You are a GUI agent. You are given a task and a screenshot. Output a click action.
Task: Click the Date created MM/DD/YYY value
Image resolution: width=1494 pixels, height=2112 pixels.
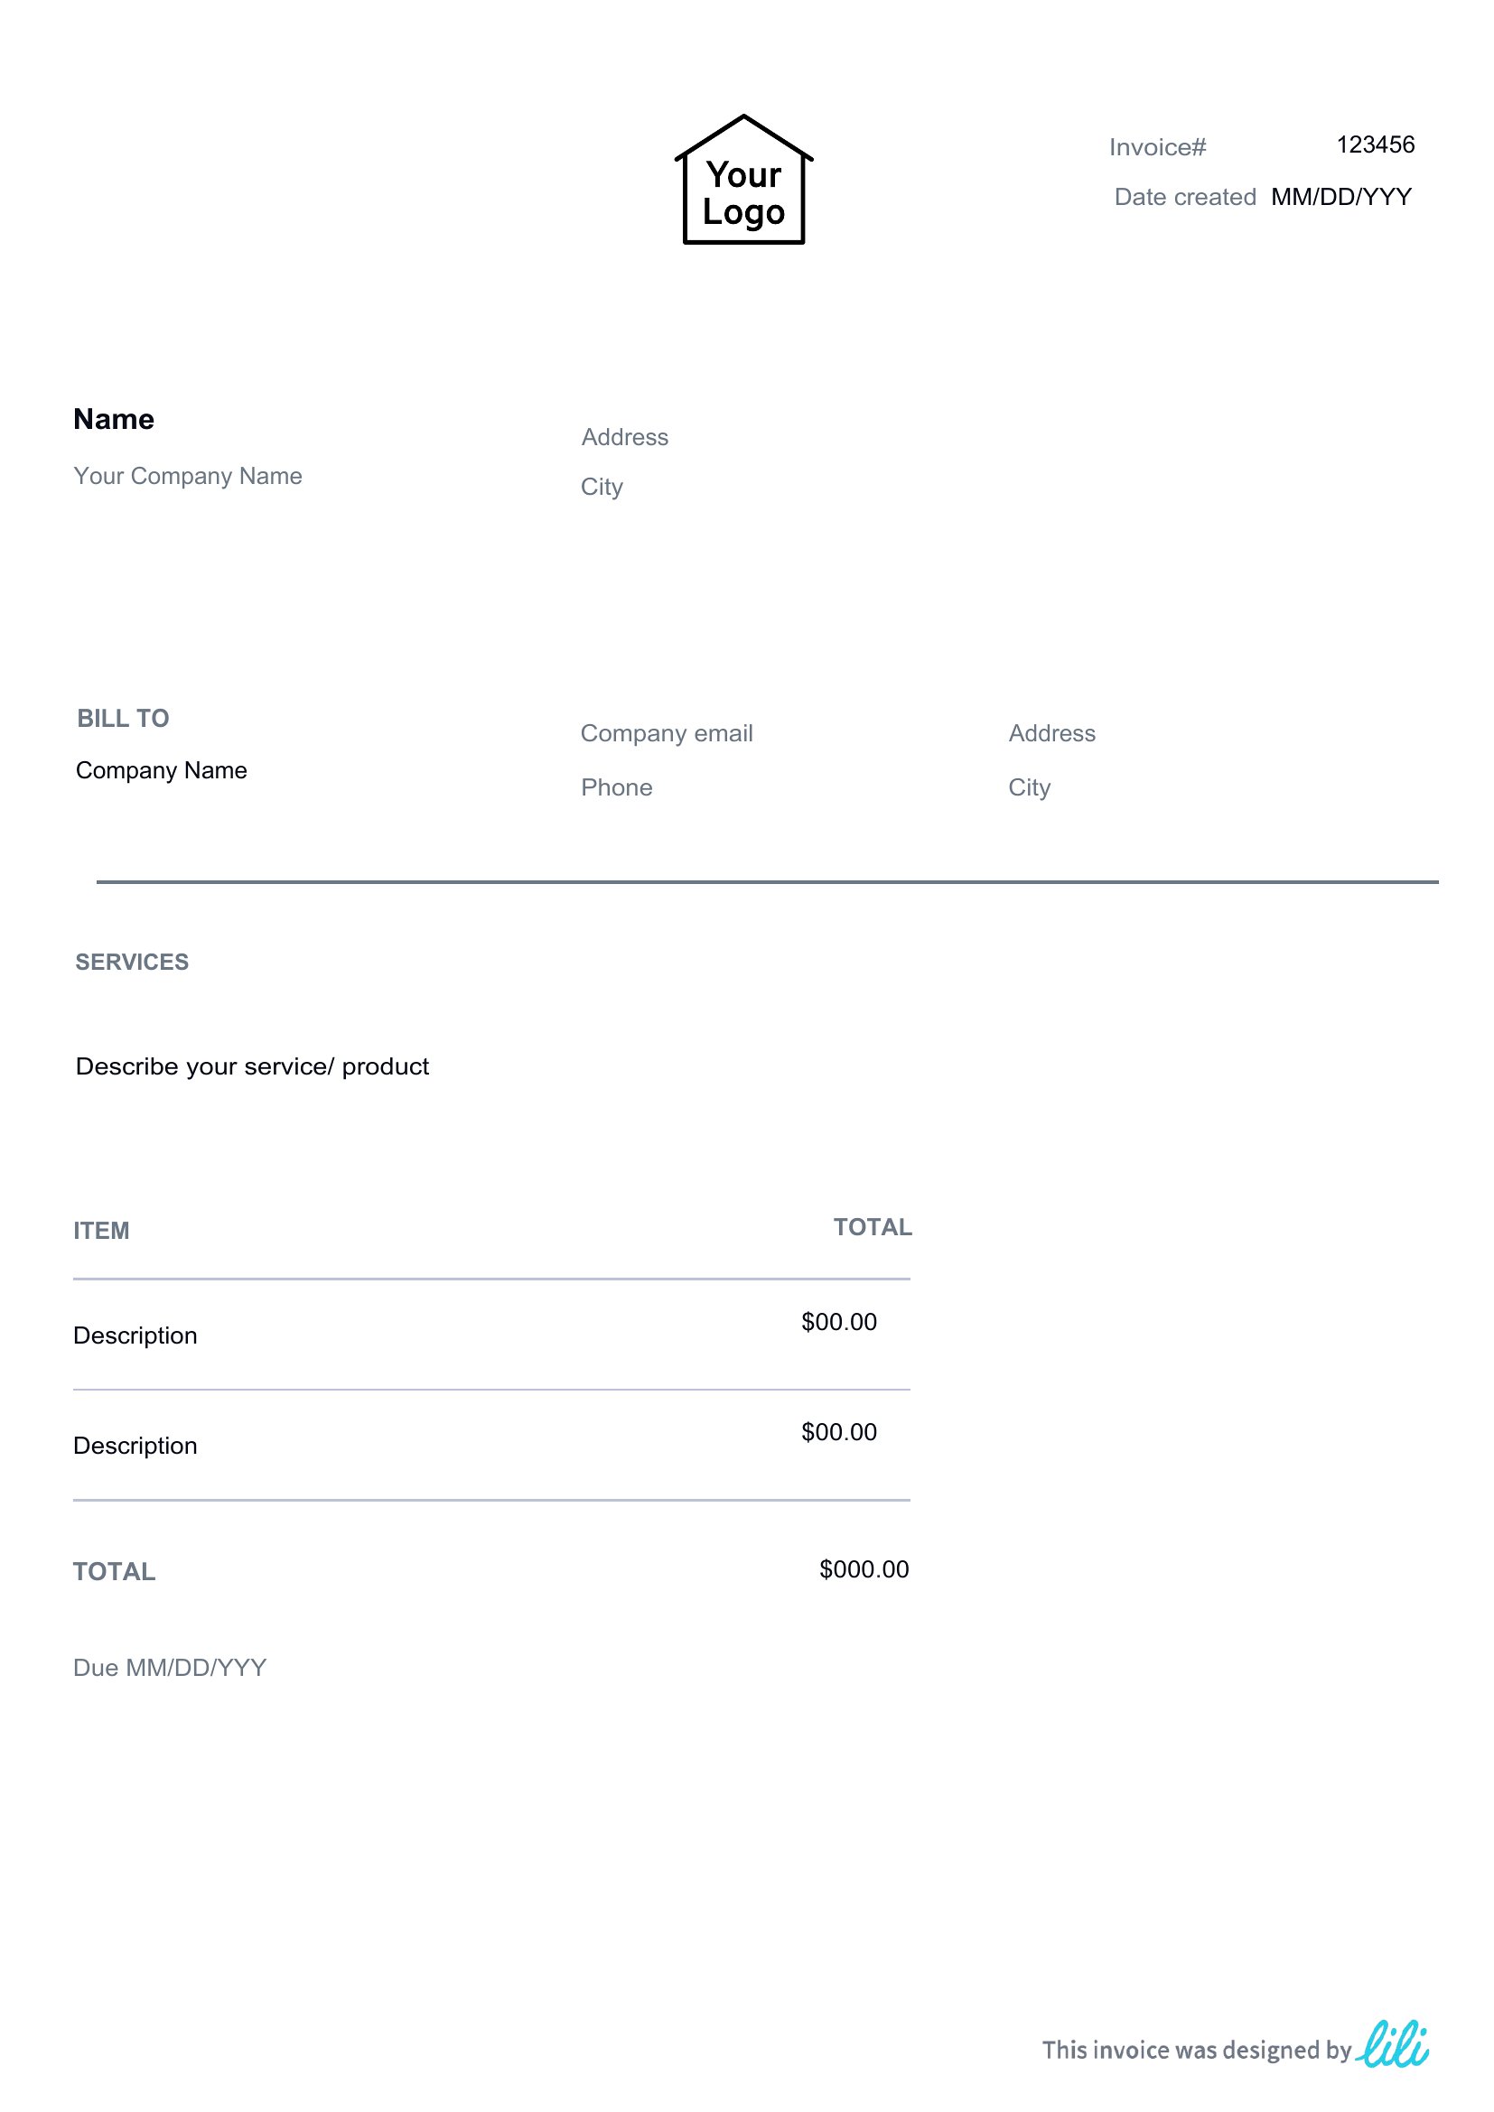point(1341,197)
